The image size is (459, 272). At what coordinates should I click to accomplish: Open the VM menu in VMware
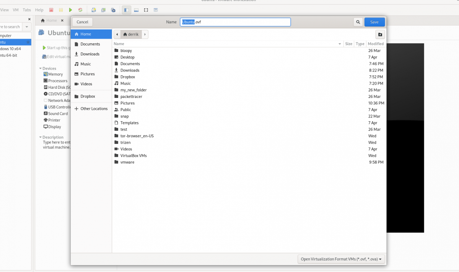(x=16, y=10)
